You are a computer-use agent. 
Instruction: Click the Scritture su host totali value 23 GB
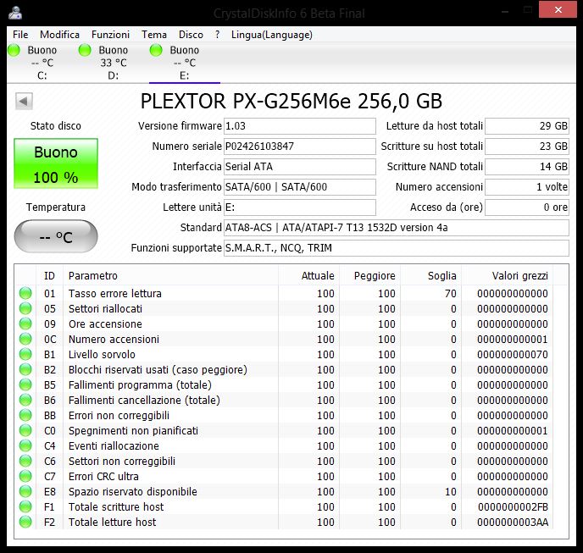pyautogui.click(x=527, y=147)
